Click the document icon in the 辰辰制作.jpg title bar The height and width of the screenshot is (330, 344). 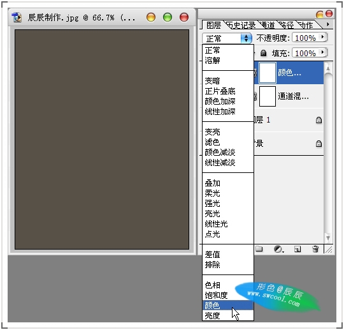(x=17, y=17)
